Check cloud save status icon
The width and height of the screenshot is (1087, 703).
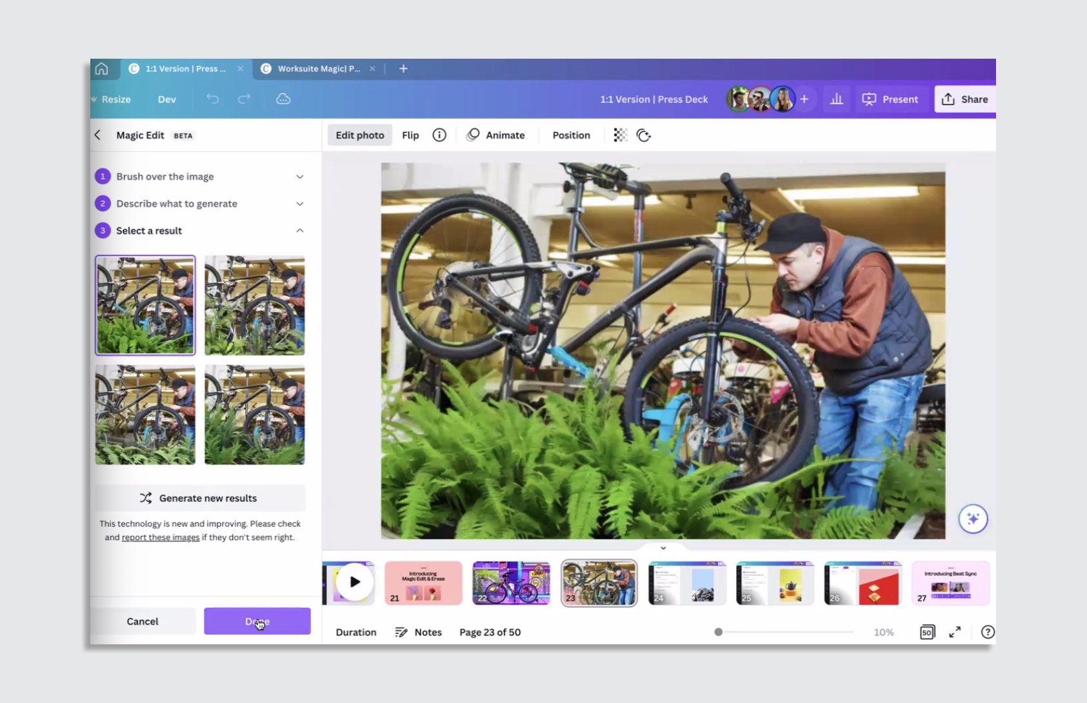[283, 99]
